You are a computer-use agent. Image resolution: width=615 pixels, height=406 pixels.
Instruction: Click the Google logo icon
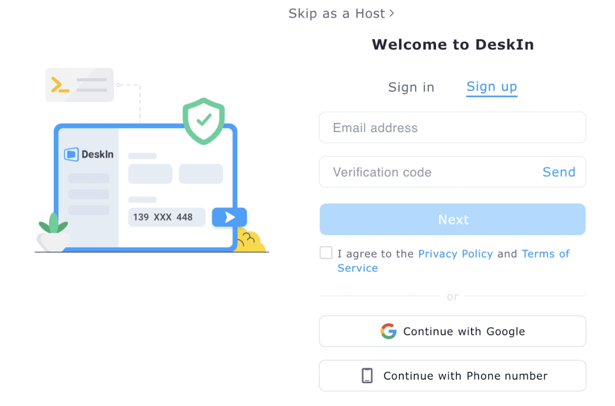click(x=389, y=331)
